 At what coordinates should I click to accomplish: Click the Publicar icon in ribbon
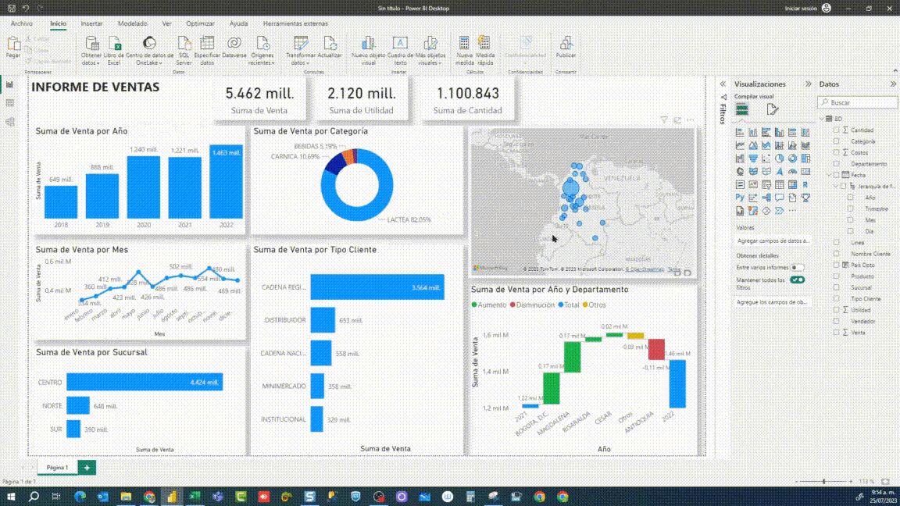coord(566,47)
